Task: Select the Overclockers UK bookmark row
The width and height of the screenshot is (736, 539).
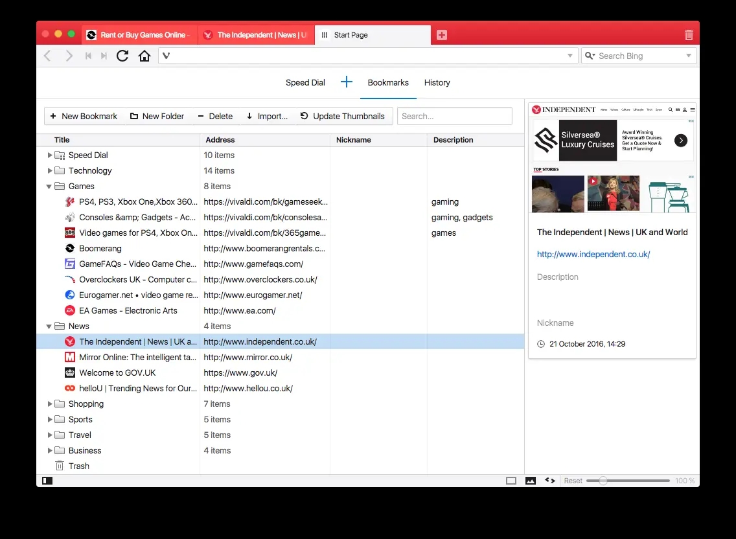Action: tap(281, 279)
